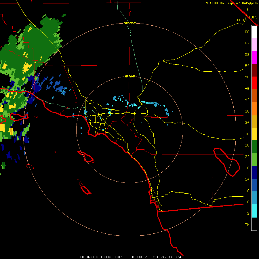This screenshot has height=259, width=259.
Task: Click the ENHANCED ECHO TOPS caption text
Action: pos(101,257)
